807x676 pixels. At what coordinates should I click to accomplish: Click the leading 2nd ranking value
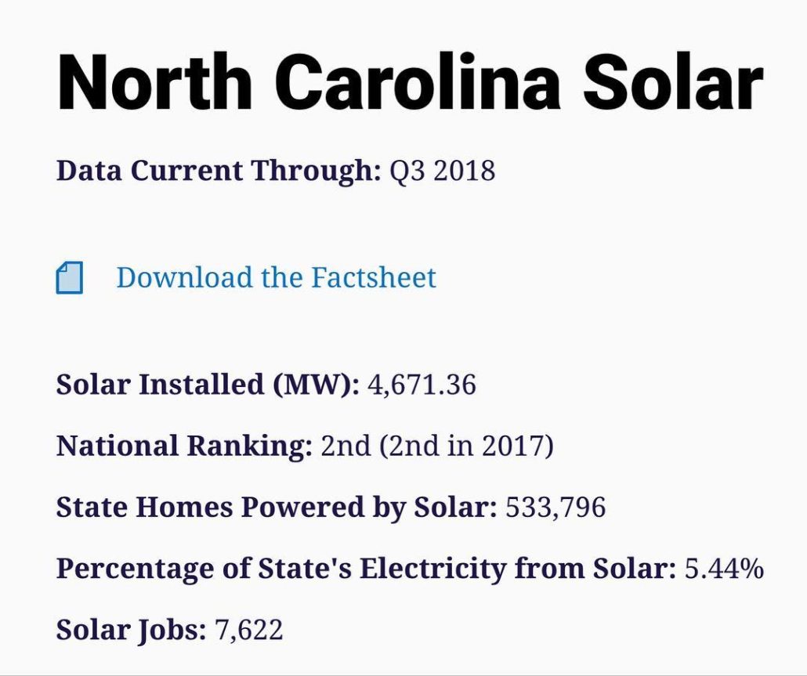pos(346,446)
